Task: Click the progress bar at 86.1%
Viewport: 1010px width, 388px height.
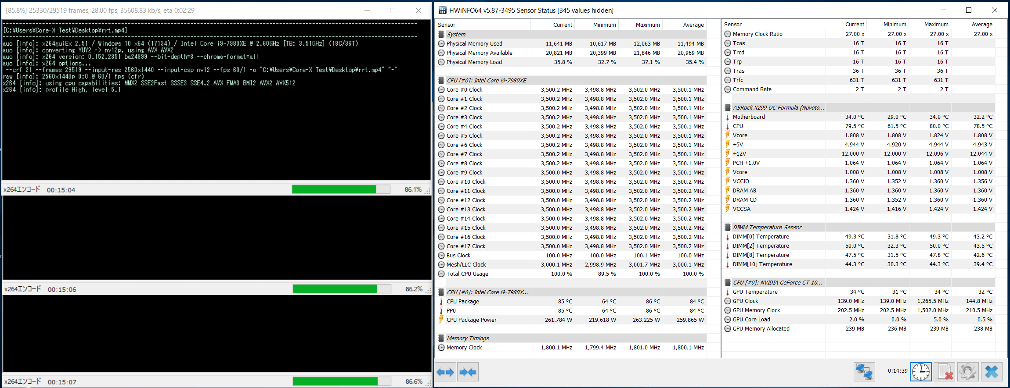Action: point(341,189)
